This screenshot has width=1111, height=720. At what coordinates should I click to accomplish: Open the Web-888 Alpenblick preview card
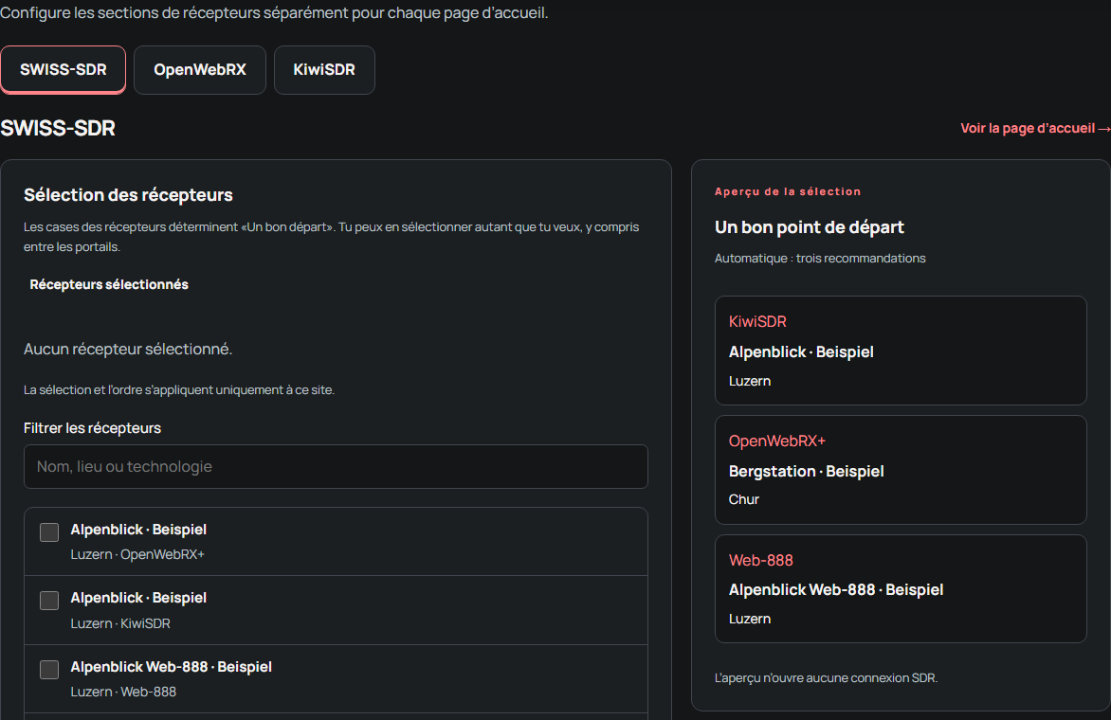pyautogui.click(x=901, y=588)
